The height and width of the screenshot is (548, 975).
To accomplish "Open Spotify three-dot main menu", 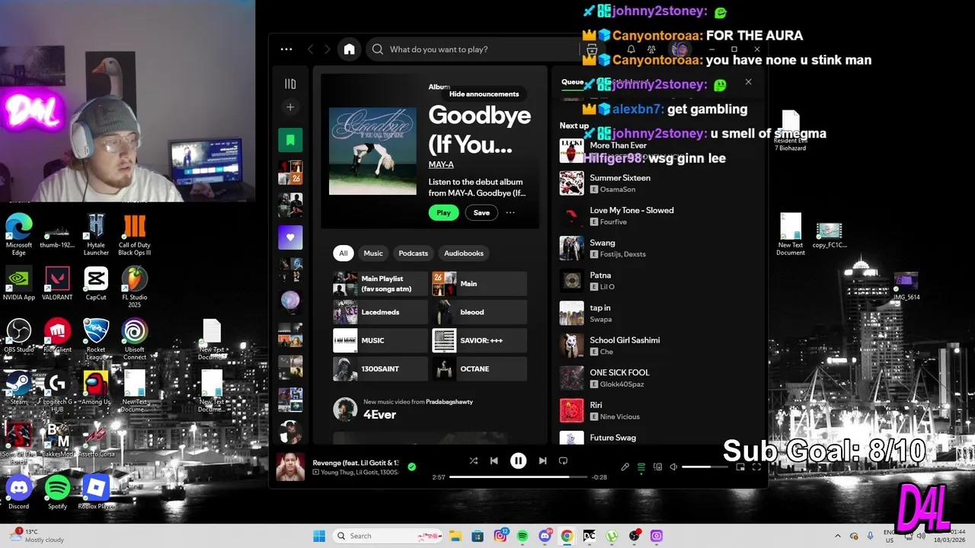I will tap(286, 49).
